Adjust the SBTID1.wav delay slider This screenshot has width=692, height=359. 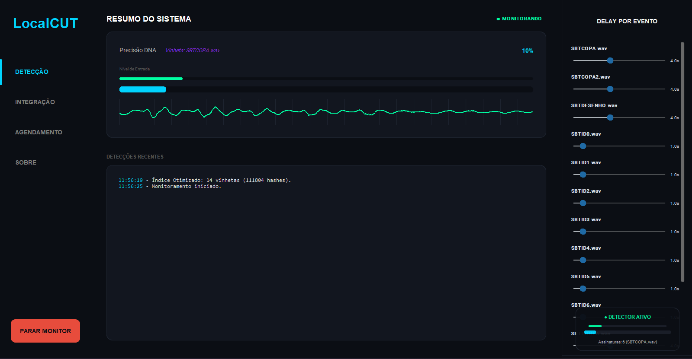[x=619, y=175]
